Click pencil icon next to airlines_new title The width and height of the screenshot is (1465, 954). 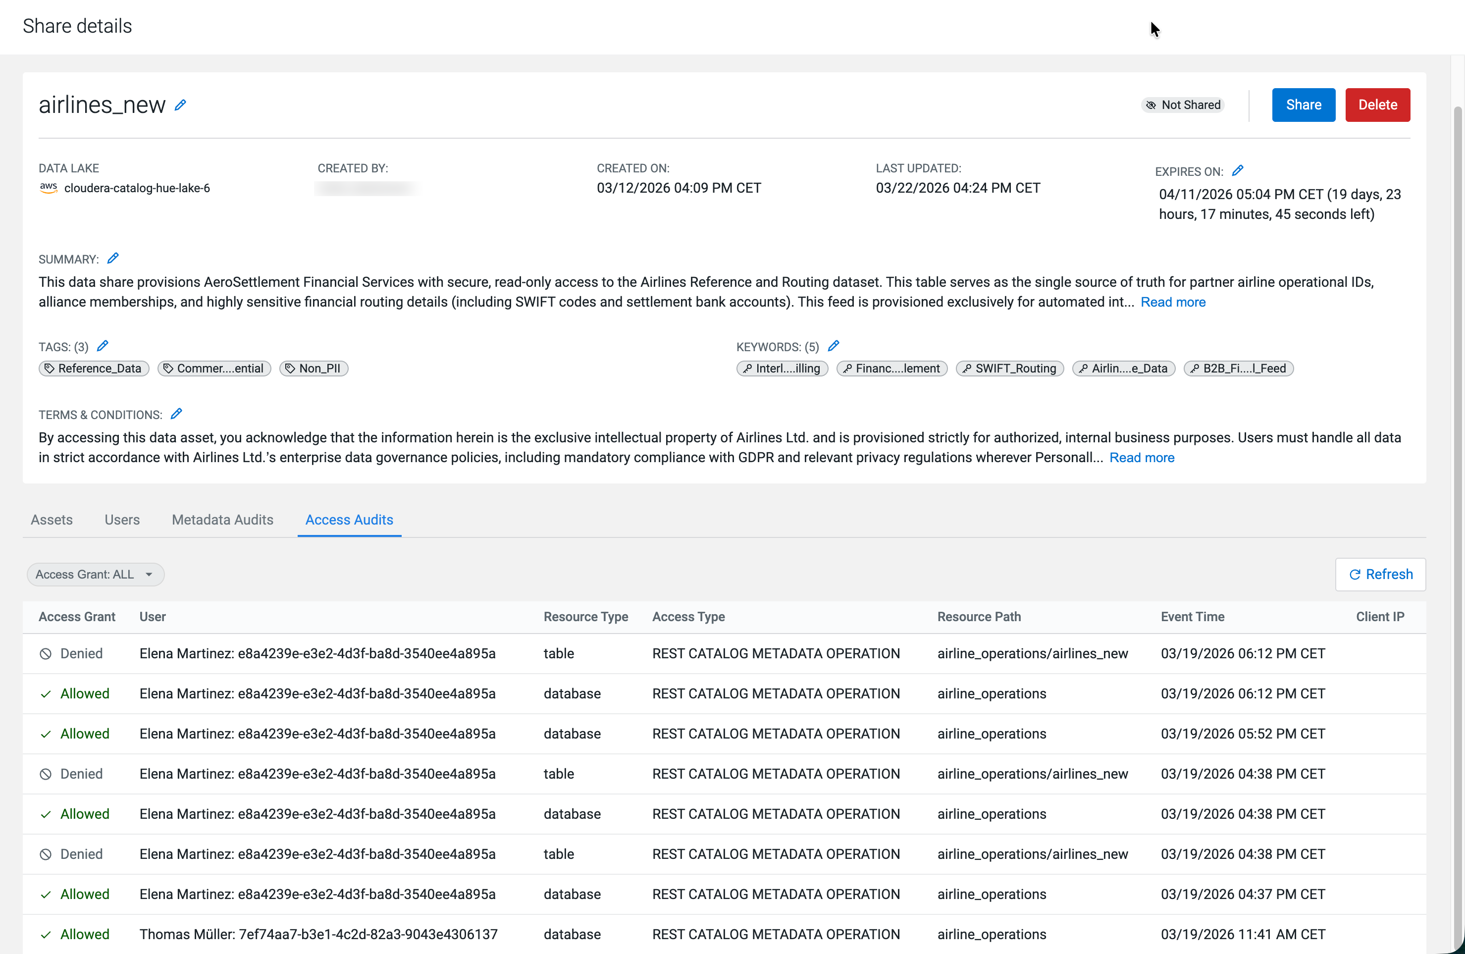click(x=180, y=105)
